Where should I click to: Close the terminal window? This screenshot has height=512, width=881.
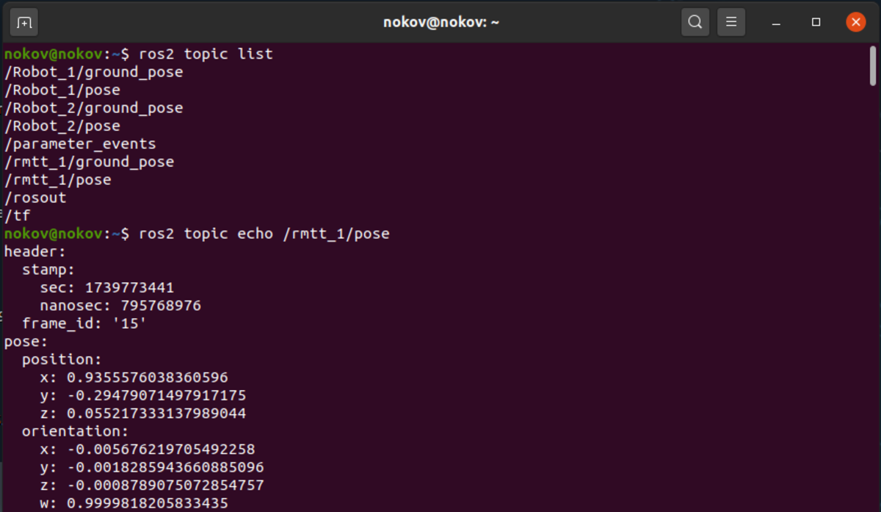(855, 22)
